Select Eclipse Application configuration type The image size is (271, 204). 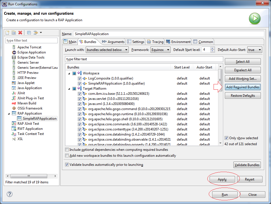pyautogui.click(x=31, y=52)
